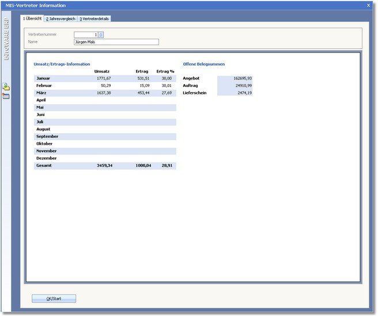Screen dimensions: 378x317
Task: Go to the Vertreterdetails tab
Action: [94, 19]
